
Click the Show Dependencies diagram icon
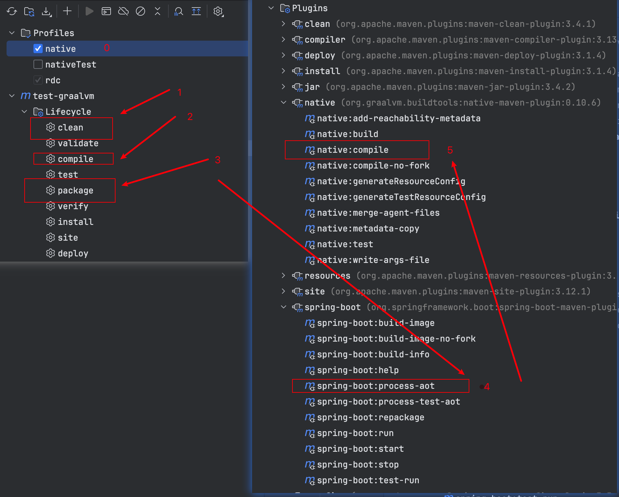(x=196, y=11)
